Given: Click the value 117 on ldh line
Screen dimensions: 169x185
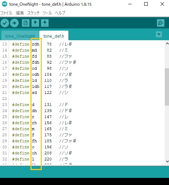Looking at the screenshot, I should [x=48, y=86].
